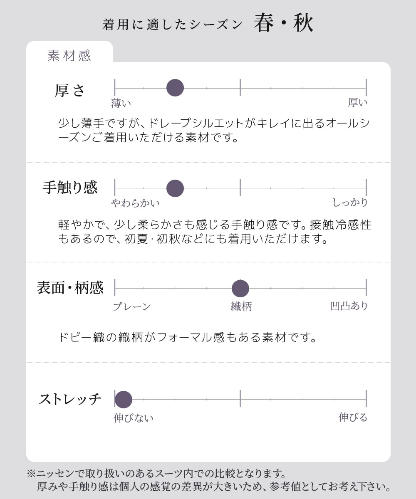The width and height of the screenshot is (416, 499).
Task: Click the 手触り感 slider indicator dot
Action: [175, 188]
